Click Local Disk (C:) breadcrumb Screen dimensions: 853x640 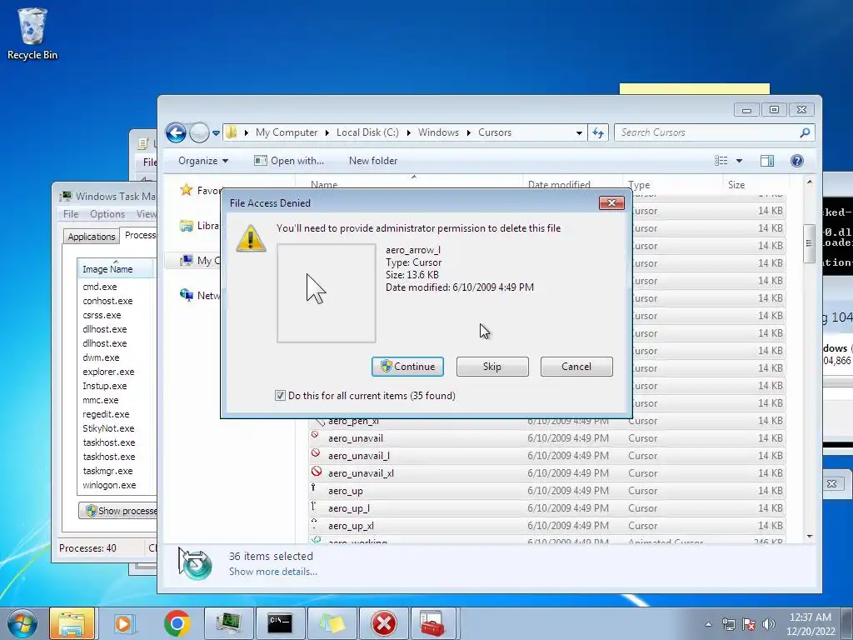click(367, 132)
